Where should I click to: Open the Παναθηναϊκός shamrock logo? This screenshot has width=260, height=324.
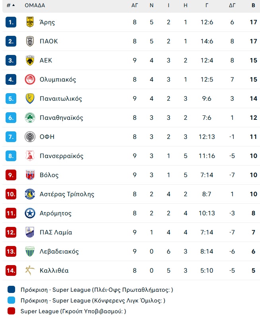point(30,117)
